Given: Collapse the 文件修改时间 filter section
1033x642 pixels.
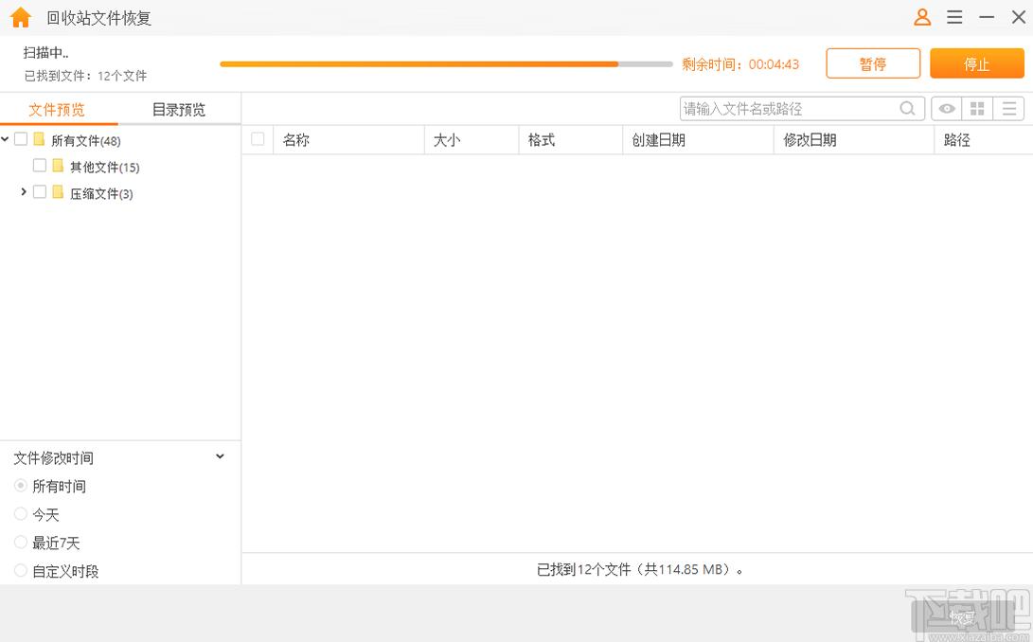Looking at the screenshot, I should [x=220, y=456].
